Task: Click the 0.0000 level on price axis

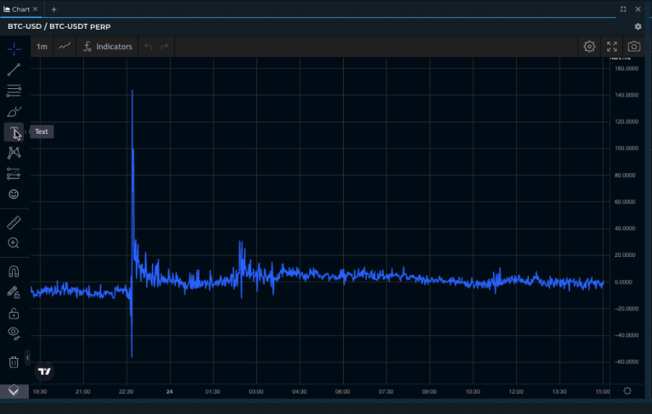Action: click(x=627, y=282)
